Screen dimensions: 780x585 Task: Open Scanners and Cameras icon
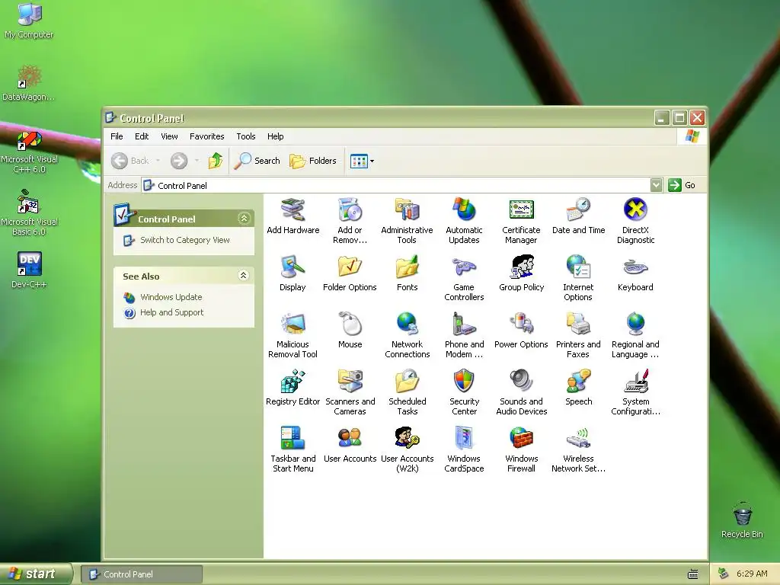[x=350, y=382]
